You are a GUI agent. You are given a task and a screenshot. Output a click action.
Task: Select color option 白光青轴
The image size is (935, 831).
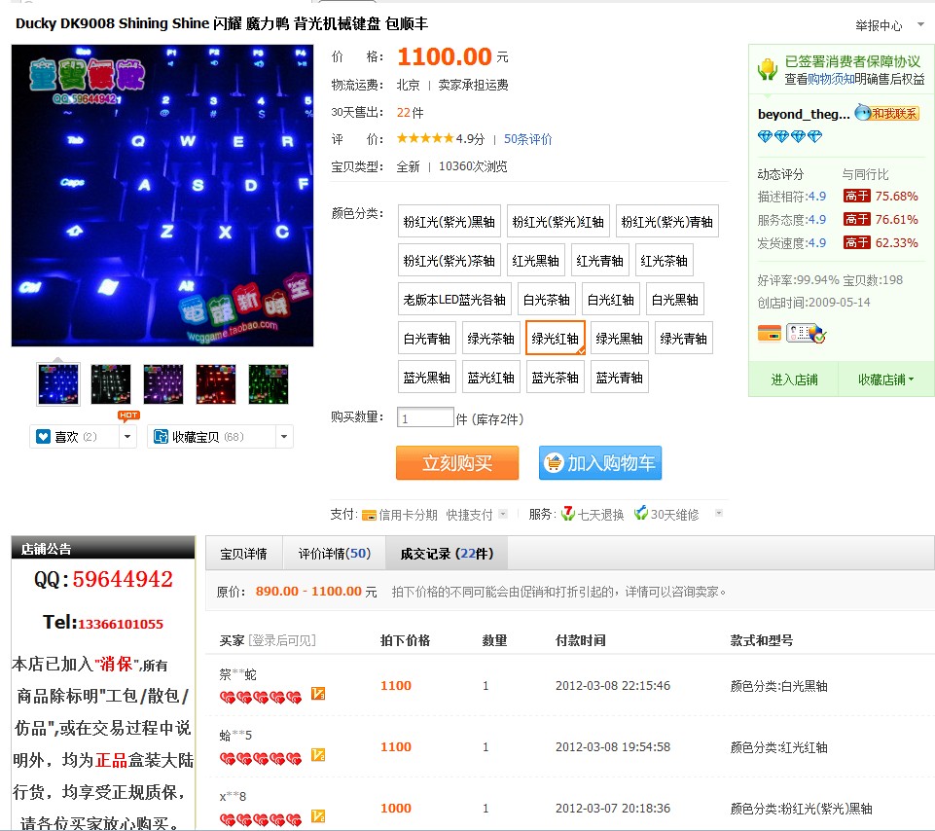(427, 339)
